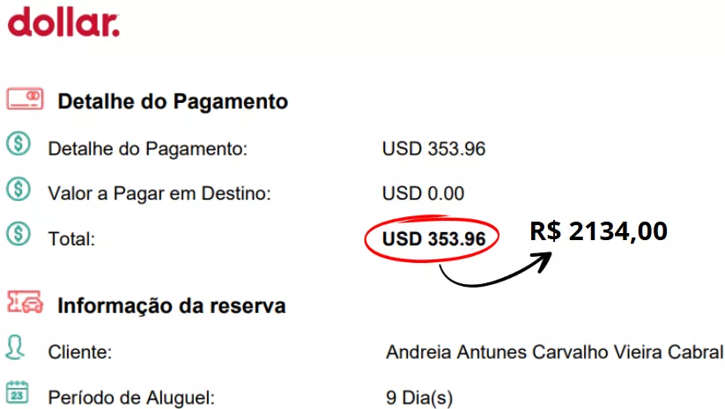The height and width of the screenshot is (409, 725).
Task: Click dollar icon beside Valor a Pagar
Action: 18,189
